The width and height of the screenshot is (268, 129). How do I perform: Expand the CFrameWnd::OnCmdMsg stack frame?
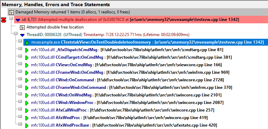[20, 71]
